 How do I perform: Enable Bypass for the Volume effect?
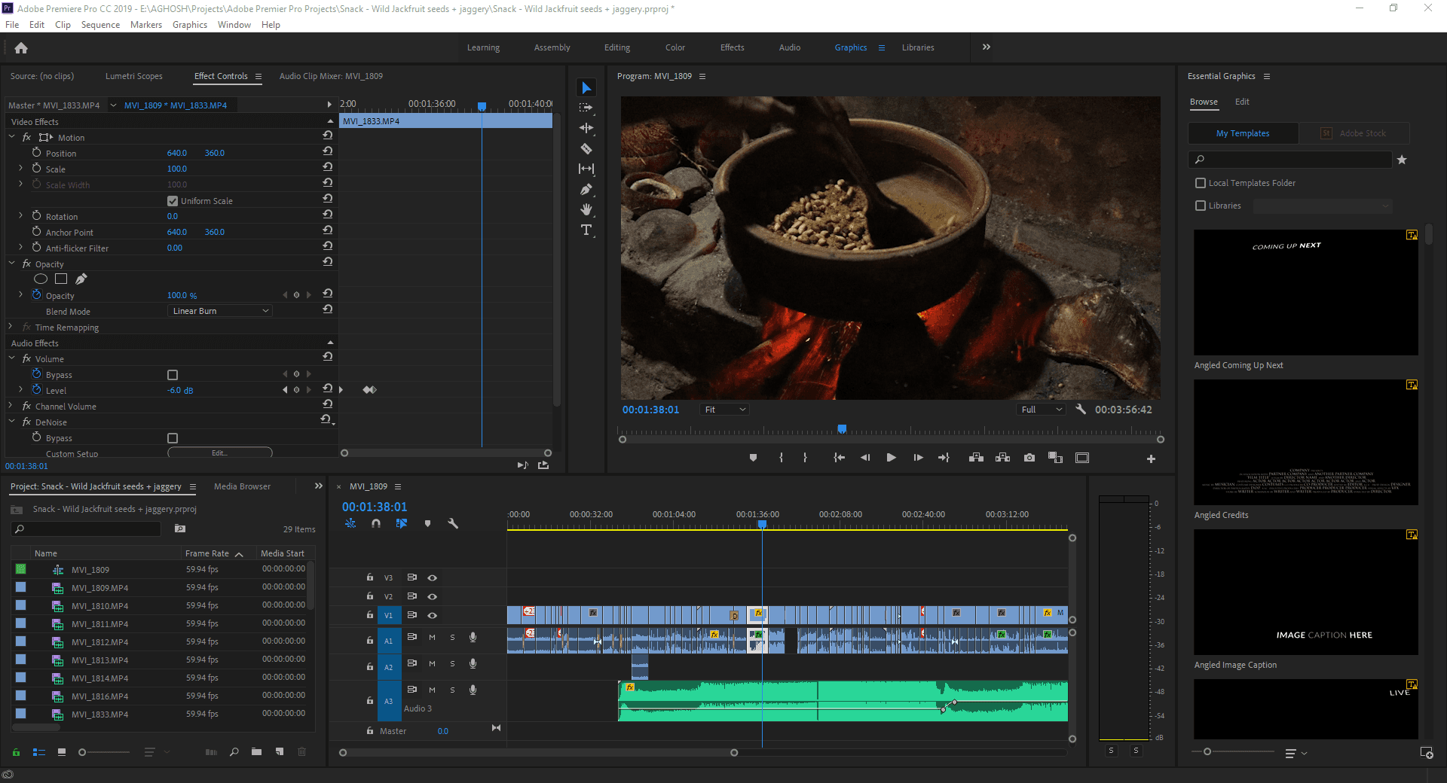click(x=173, y=374)
